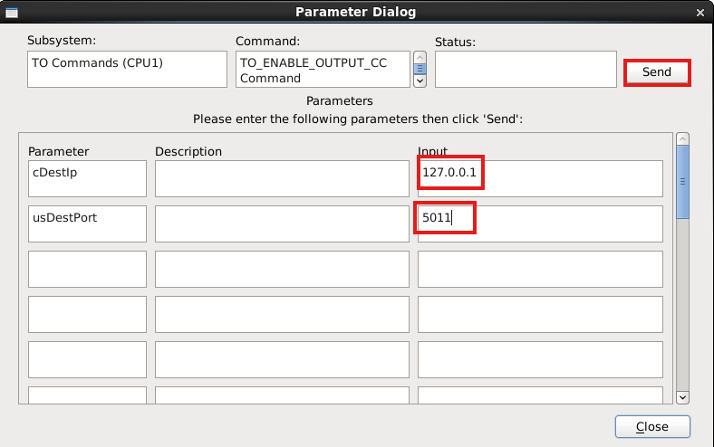Click the cDestIp parameter name box
Viewport: 714px width, 447px height.
[87, 178]
